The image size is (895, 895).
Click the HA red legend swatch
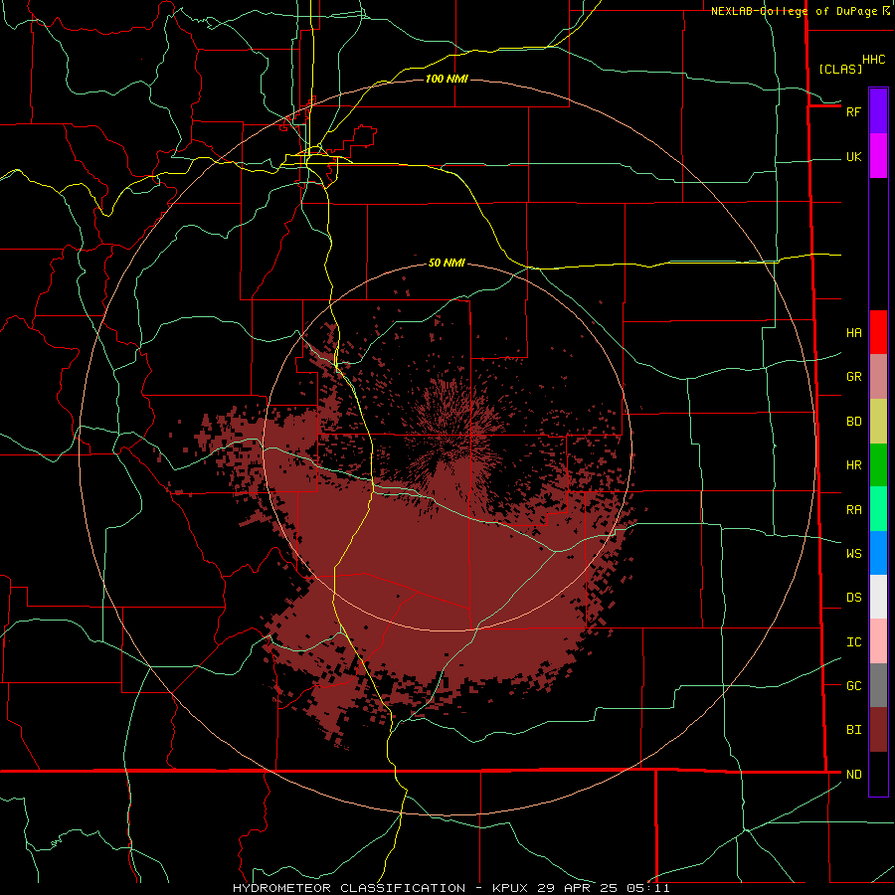pyautogui.click(x=878, y=332)
